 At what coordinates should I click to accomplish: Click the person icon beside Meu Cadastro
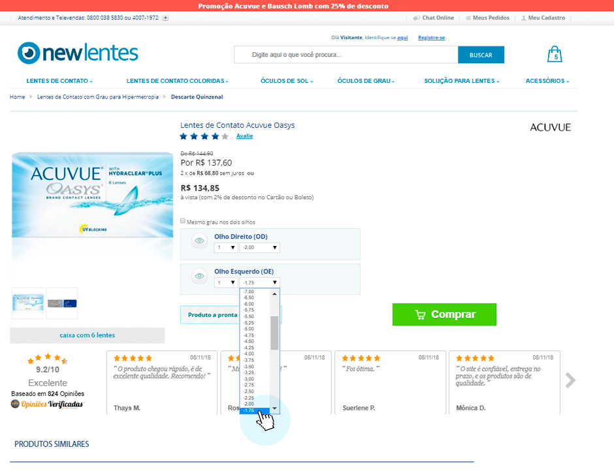click(x=524, y=18)
